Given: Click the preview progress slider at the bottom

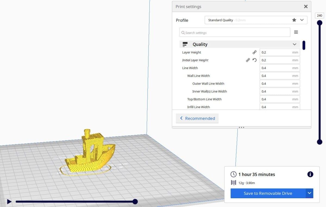Looking at the screenshot, I should [135, 202].
